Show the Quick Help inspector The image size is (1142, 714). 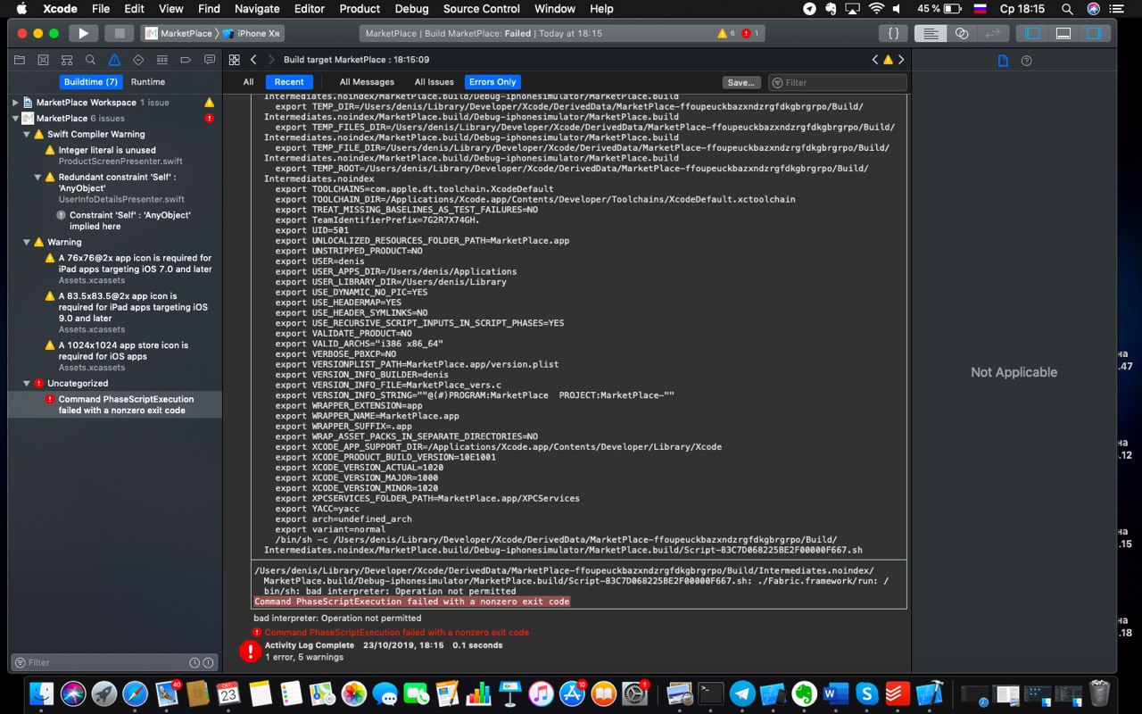click(1026, 61)
